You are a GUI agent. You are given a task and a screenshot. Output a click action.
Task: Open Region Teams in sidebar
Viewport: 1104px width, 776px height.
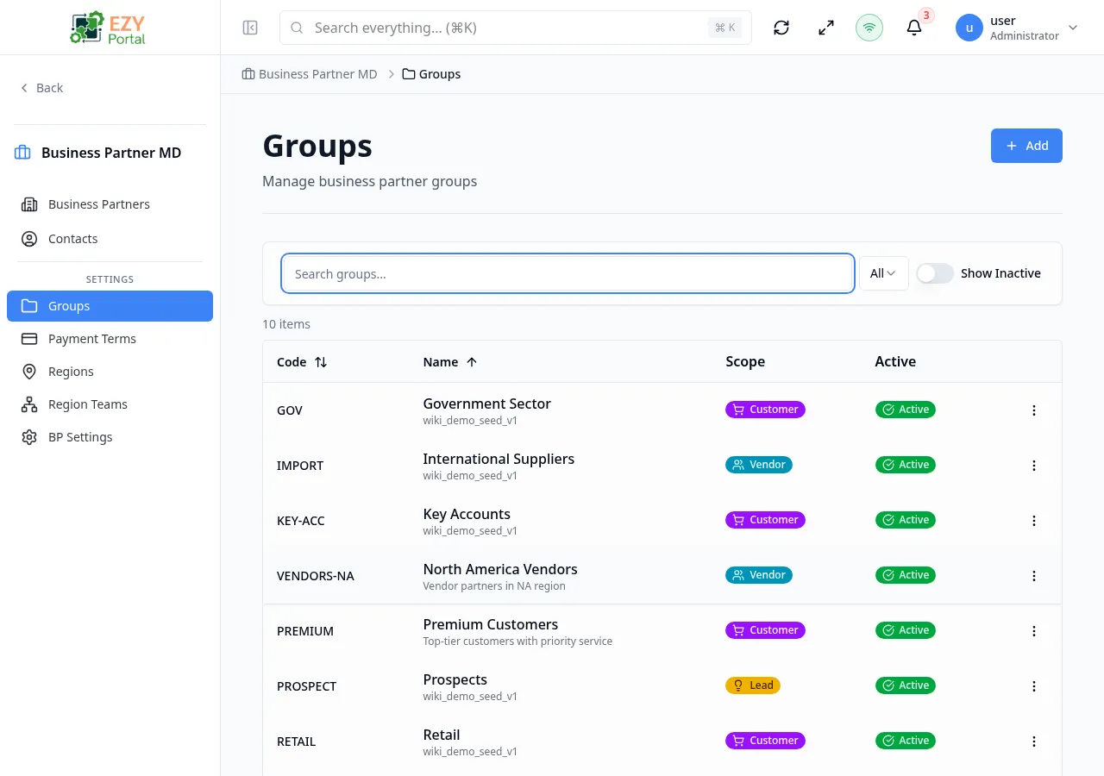click(110, 404)
